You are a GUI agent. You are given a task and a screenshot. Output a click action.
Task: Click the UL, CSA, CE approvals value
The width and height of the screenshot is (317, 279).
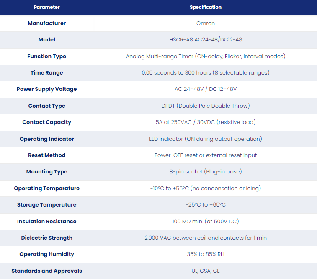(x=206, y=271)
